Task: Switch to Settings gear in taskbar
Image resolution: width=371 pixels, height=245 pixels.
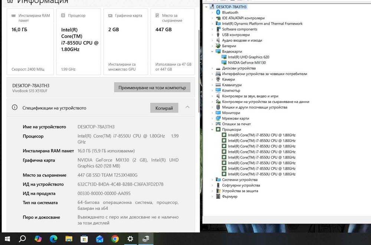Action: tap(130, 239)
